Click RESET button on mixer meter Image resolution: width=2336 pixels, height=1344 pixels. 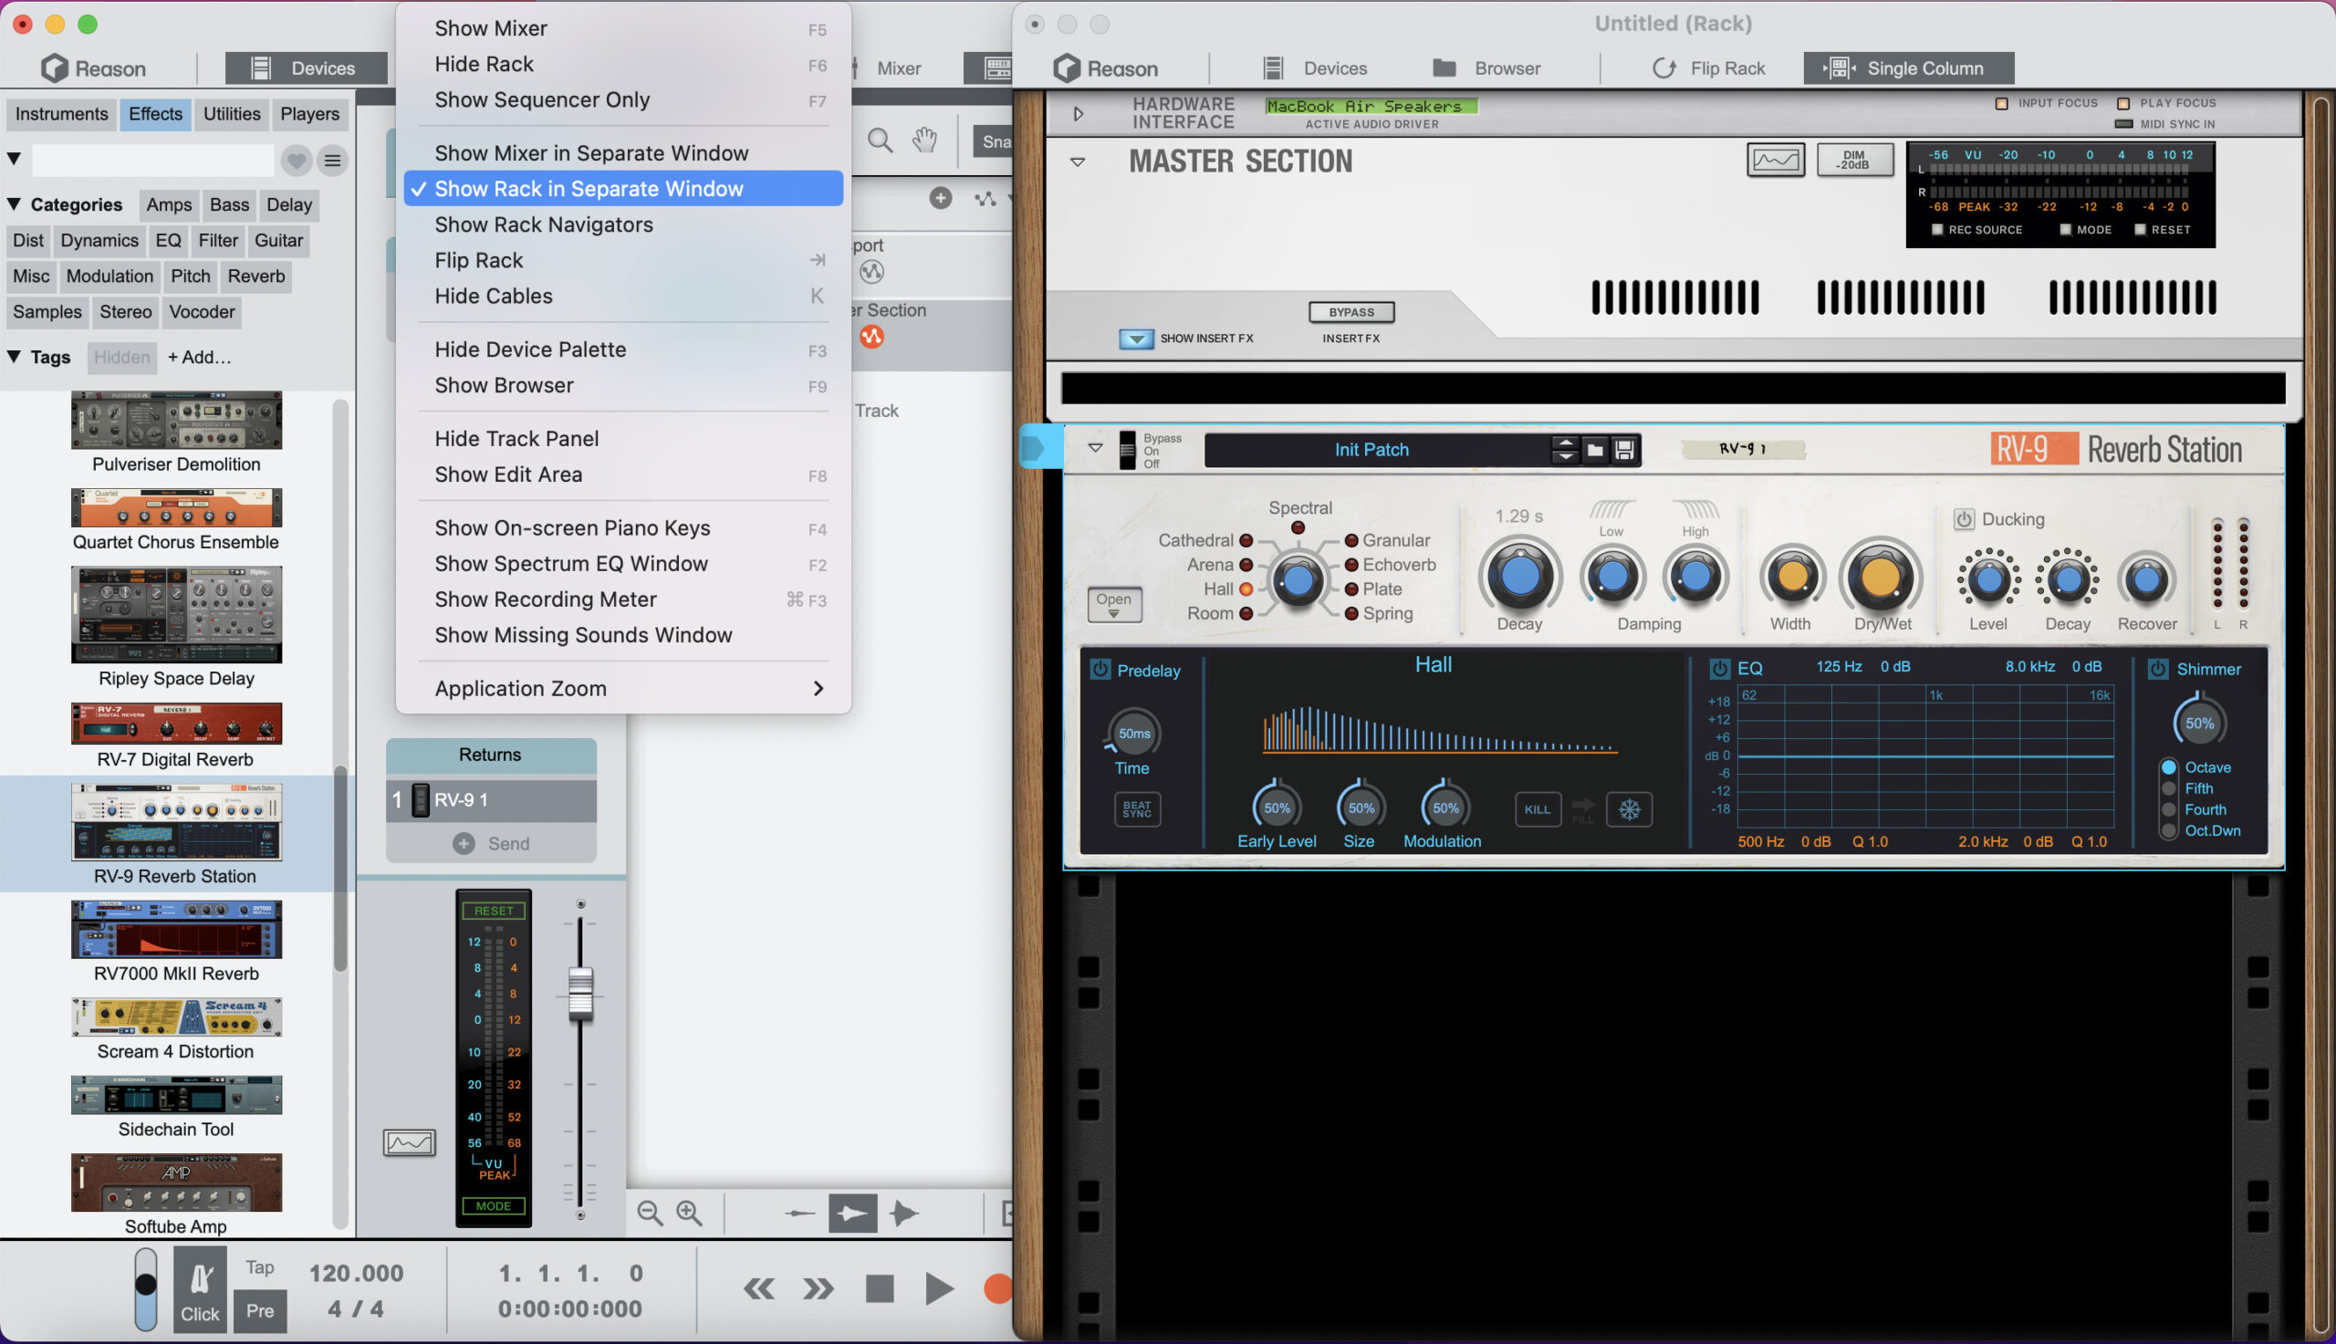tap(494, 911)
